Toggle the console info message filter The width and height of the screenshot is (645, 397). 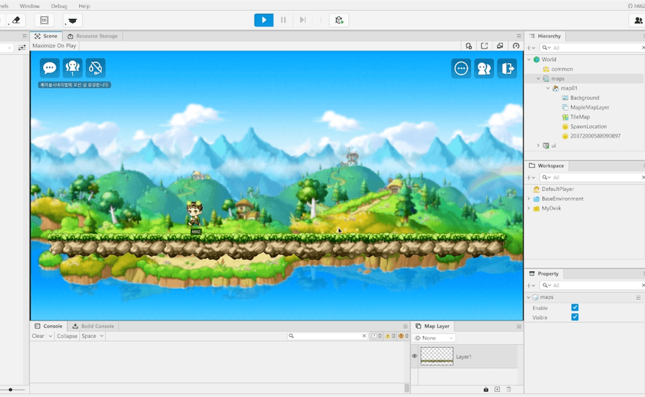click(376, 336)
